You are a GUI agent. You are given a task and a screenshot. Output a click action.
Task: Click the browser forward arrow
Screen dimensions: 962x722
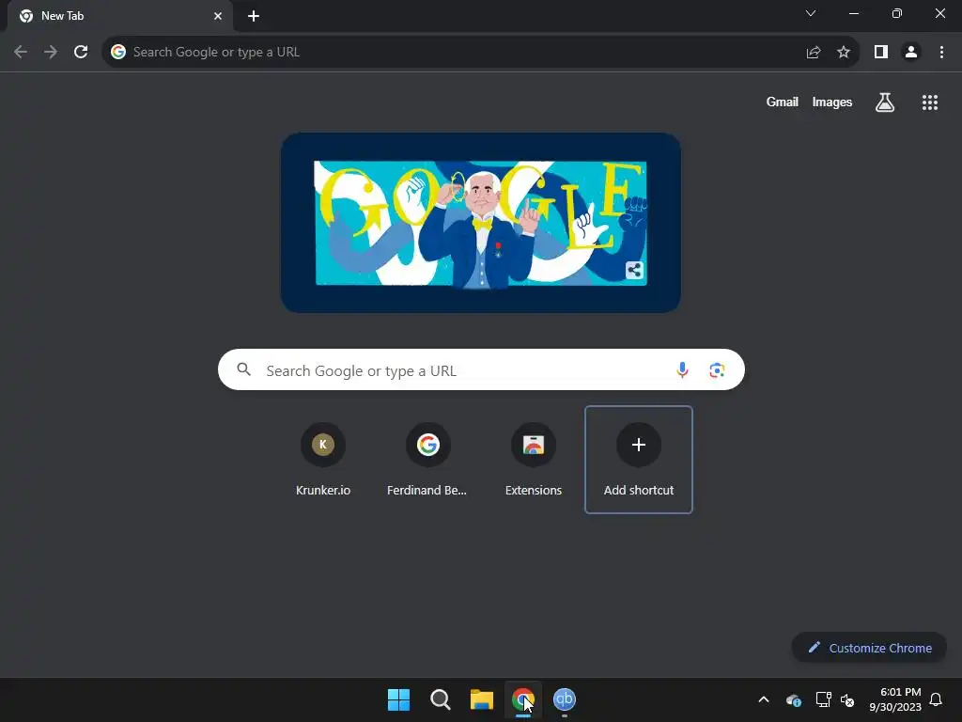(51, 53)
